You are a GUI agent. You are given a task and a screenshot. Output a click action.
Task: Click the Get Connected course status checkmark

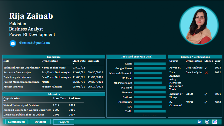pyautogui.click(x=206, y=102)
